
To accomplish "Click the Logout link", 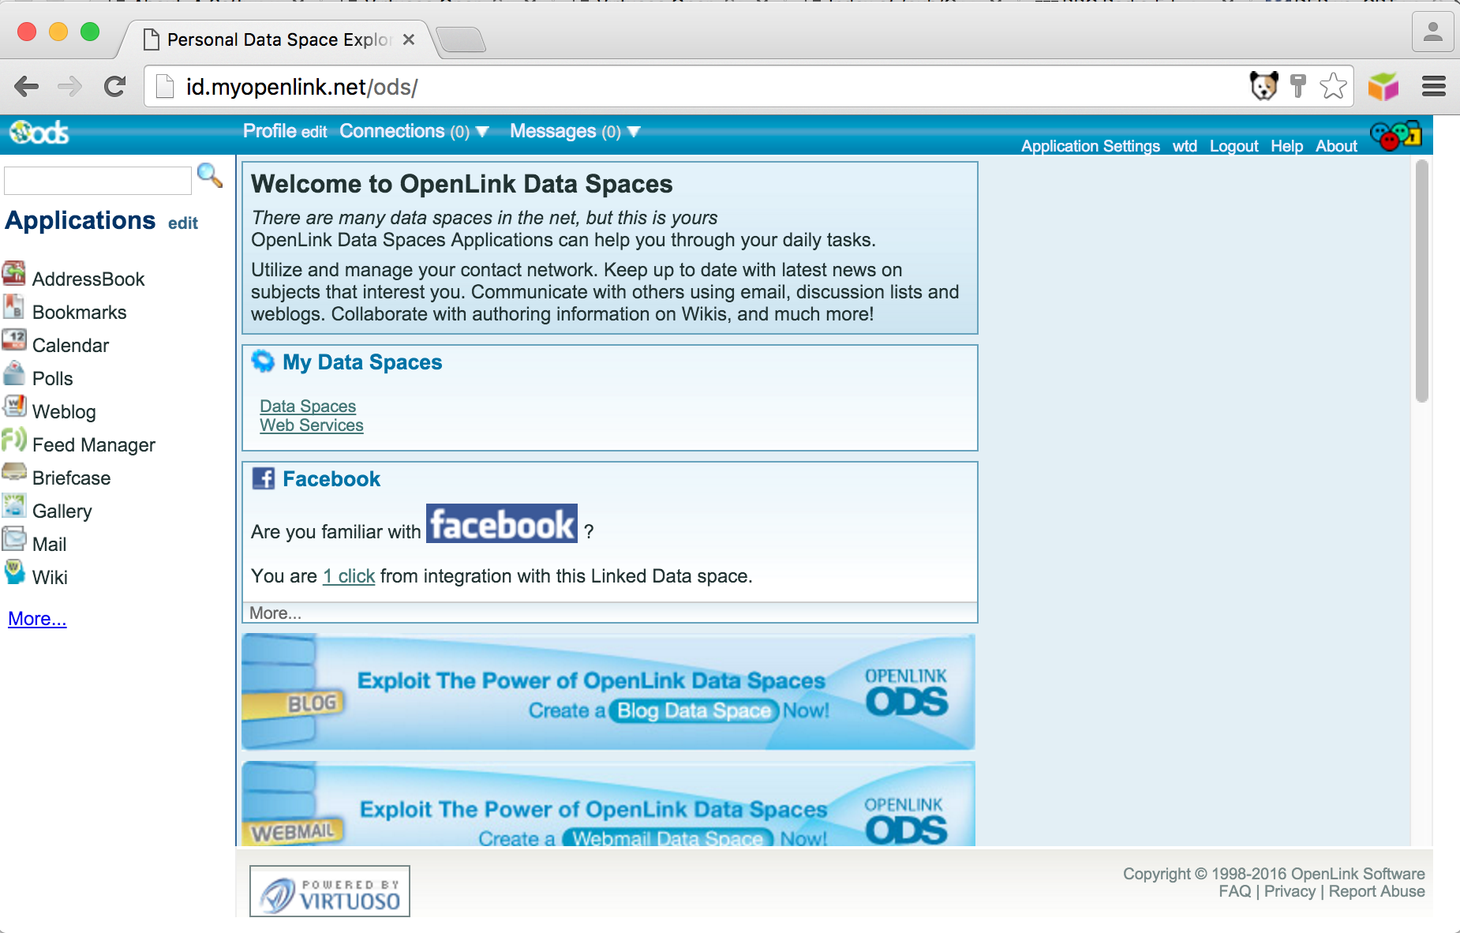I will [1234, 146].
